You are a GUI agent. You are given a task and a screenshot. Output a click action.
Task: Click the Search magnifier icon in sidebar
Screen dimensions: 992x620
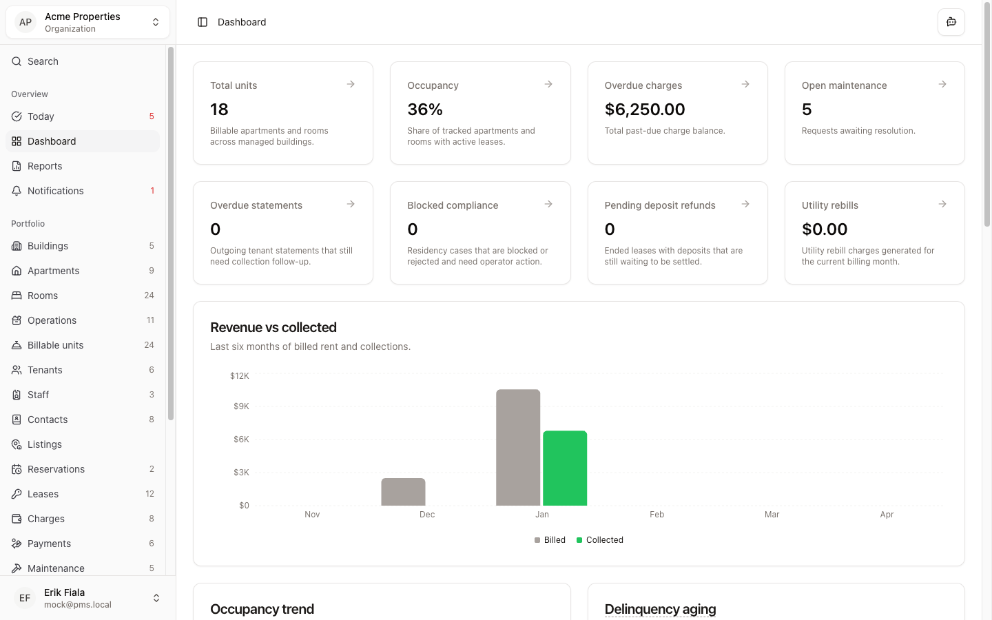point(17,61)
